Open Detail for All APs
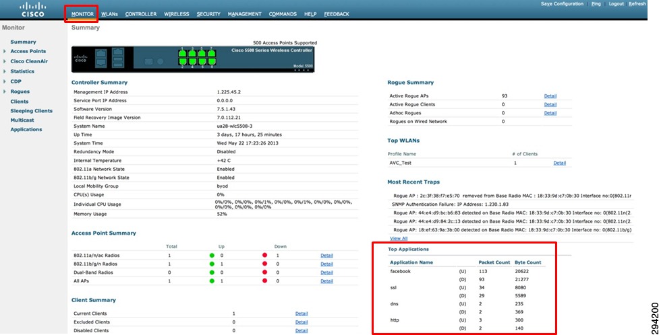The width and height of the screenshot is (659, 335). point(326,281)
